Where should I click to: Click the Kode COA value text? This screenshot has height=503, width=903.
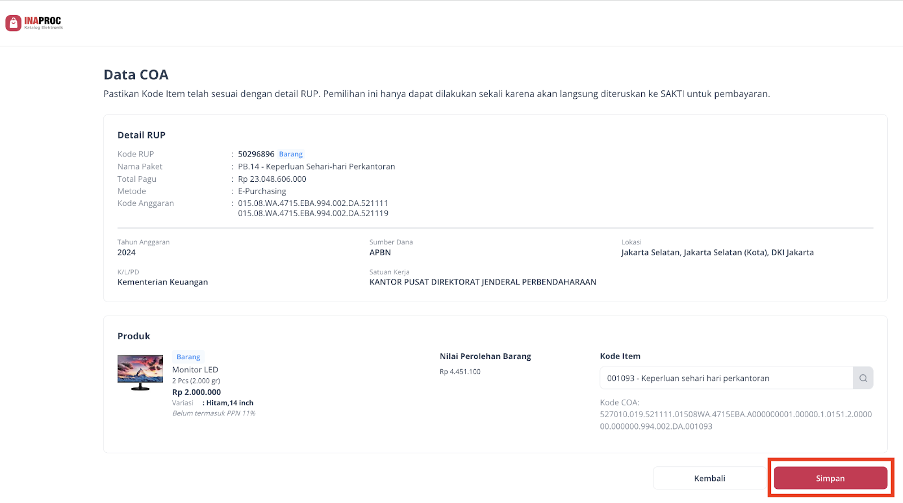coord(735,420)
